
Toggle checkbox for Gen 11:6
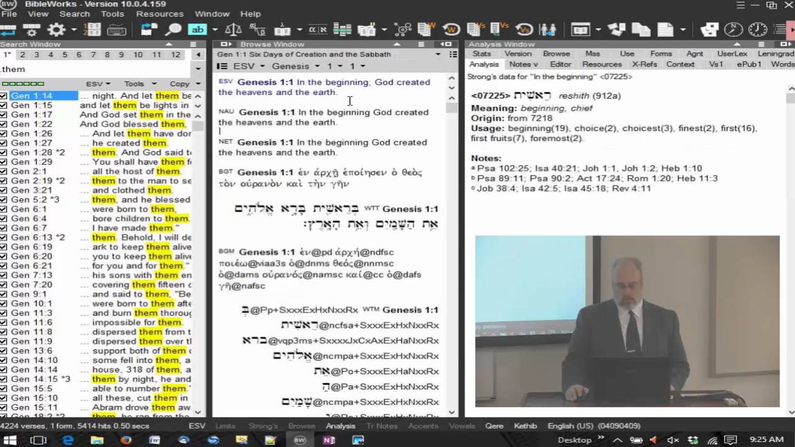[x=4, y=322]
